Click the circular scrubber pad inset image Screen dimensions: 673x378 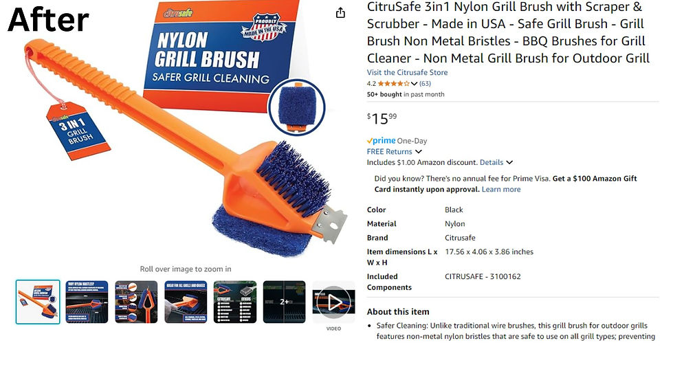coord(296,107)
